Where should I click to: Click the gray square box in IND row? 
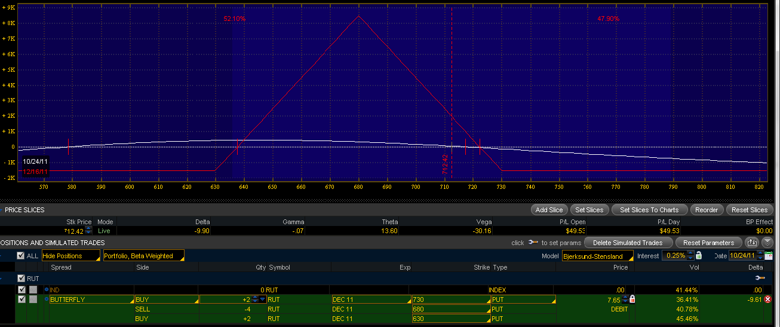coord(33,289)
